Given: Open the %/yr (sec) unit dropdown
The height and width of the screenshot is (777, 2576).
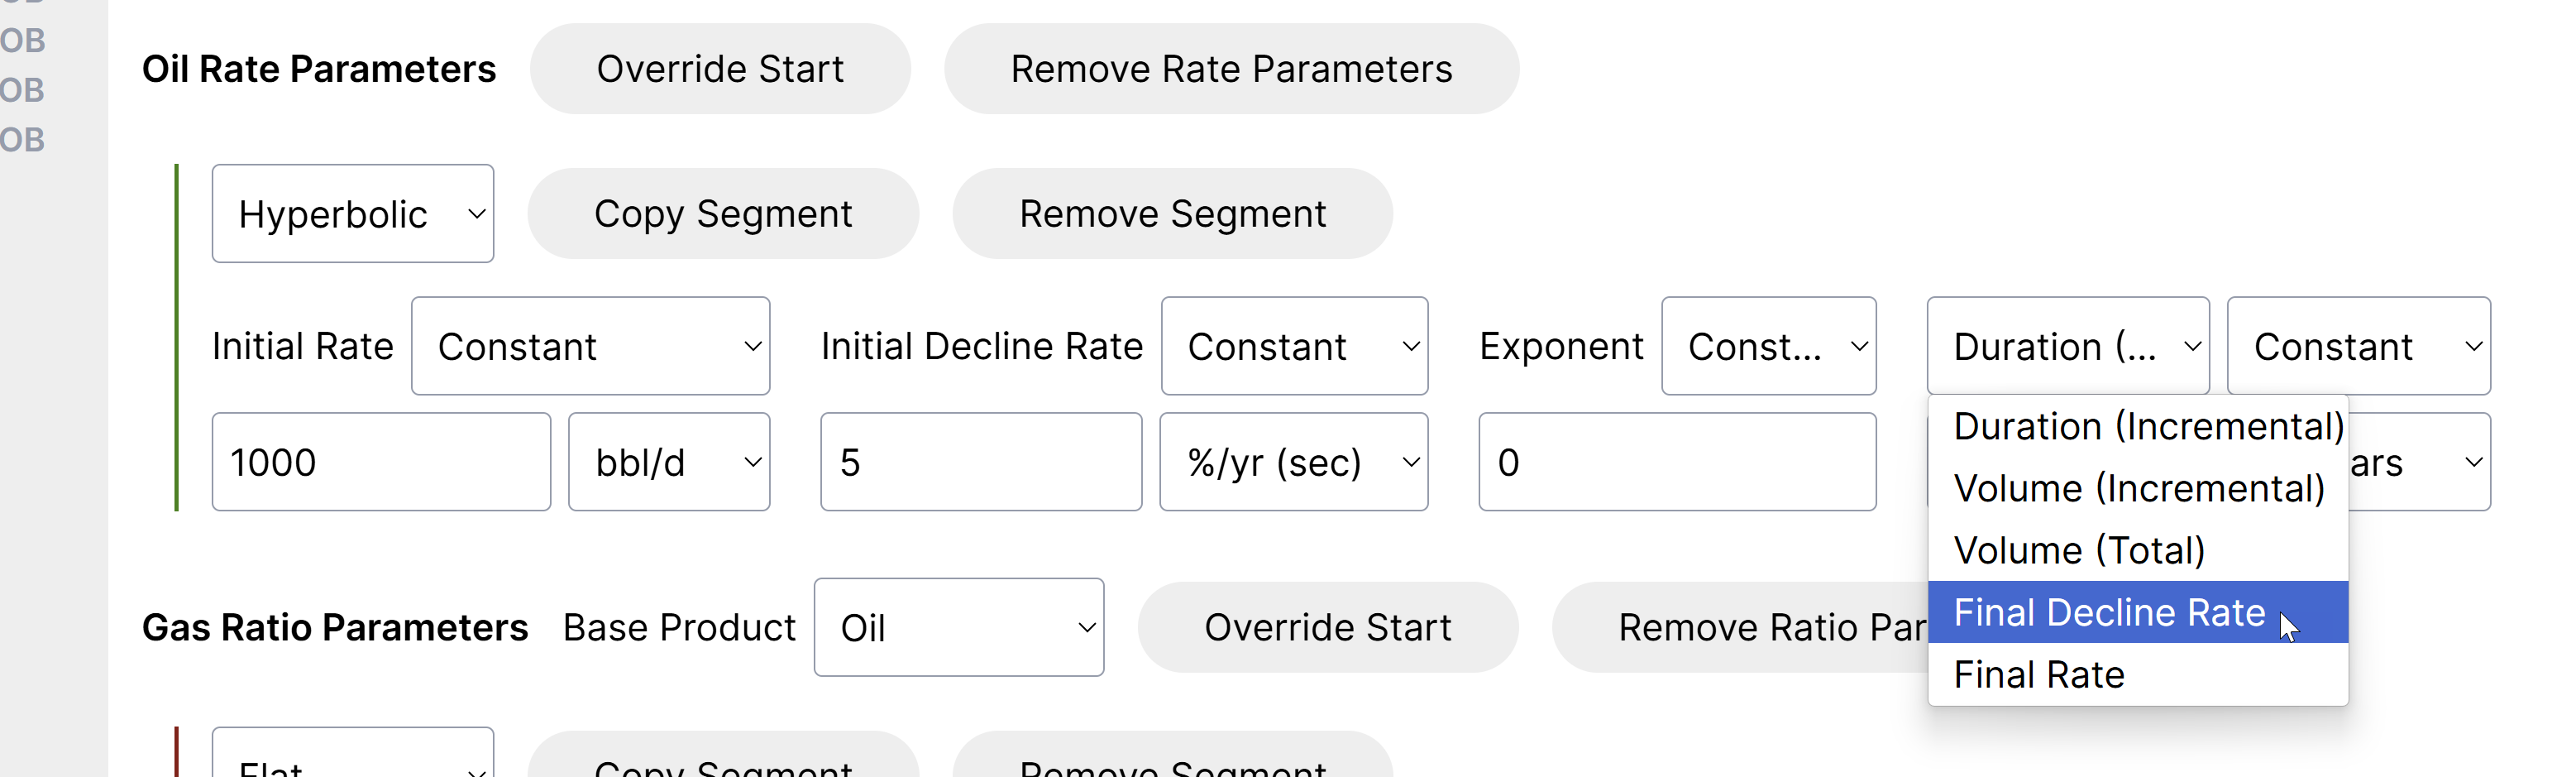Looking at the screenshot, I should click(x=1293, y=462).
